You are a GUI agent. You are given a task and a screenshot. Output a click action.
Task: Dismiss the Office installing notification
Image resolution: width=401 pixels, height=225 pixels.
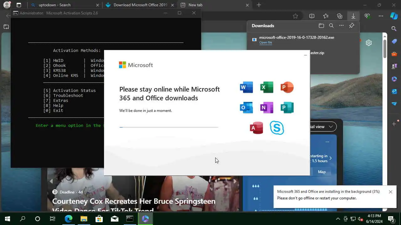click(x=390, y=192)
